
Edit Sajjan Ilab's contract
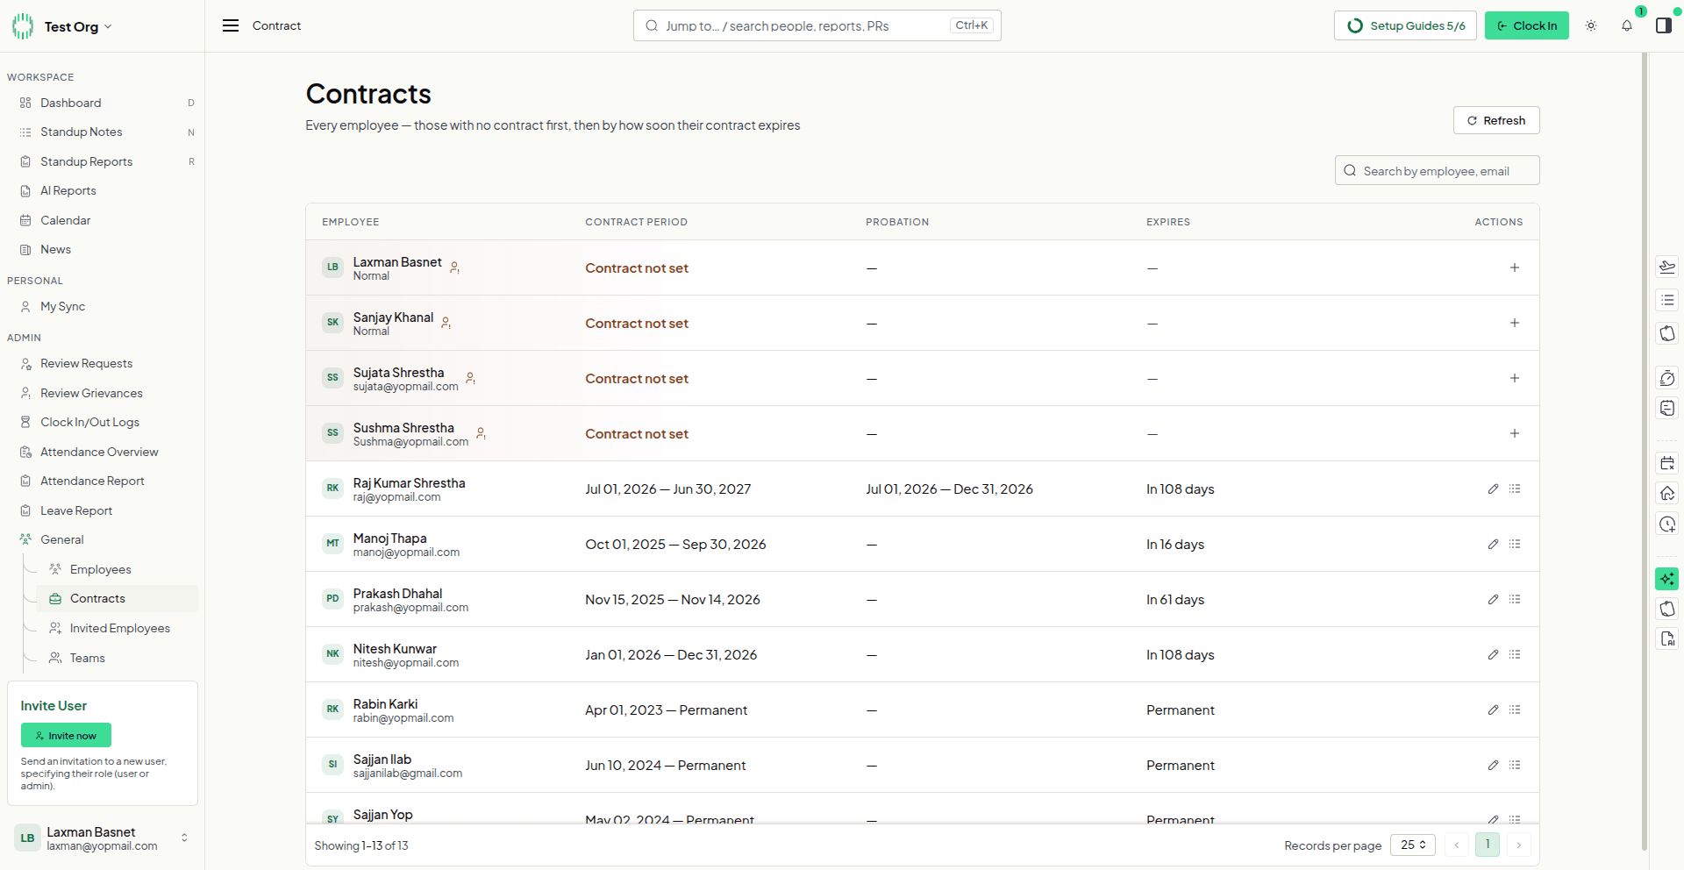click(x=1494, y=765)
